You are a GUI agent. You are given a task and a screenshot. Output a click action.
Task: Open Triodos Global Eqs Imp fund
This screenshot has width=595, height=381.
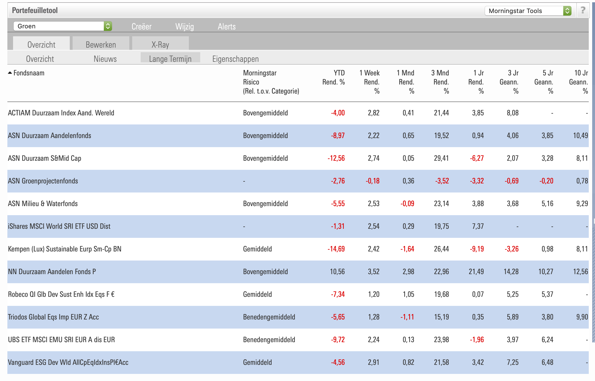point(53,317)
